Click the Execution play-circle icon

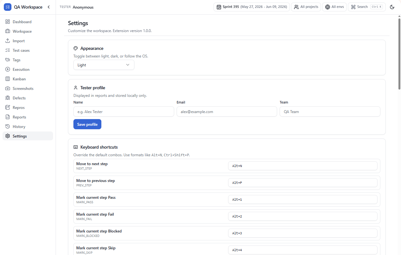click(x=8, y=70)
